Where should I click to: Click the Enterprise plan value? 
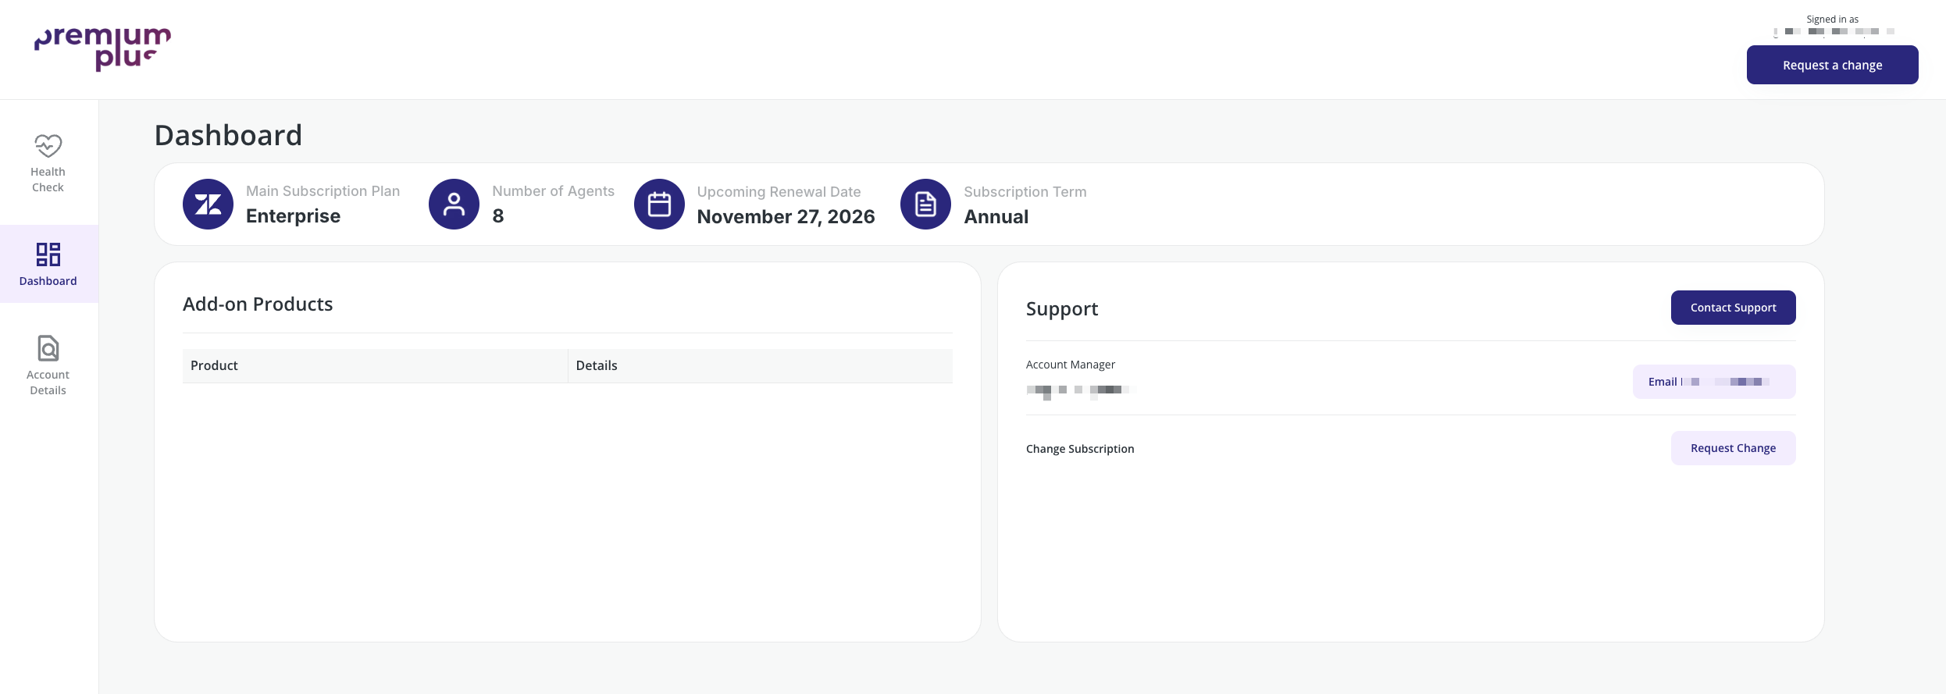[x=293, y=216]
